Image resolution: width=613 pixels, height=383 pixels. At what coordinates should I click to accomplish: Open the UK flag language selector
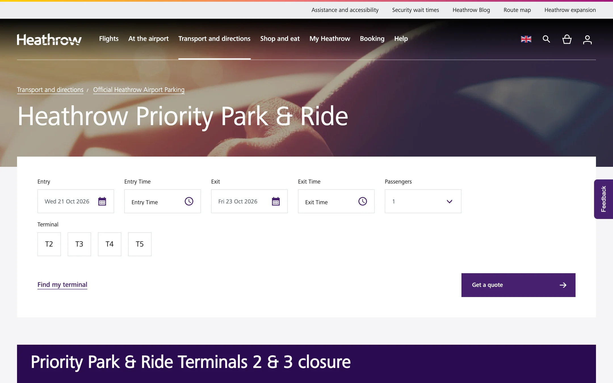(x=526, y=39)
